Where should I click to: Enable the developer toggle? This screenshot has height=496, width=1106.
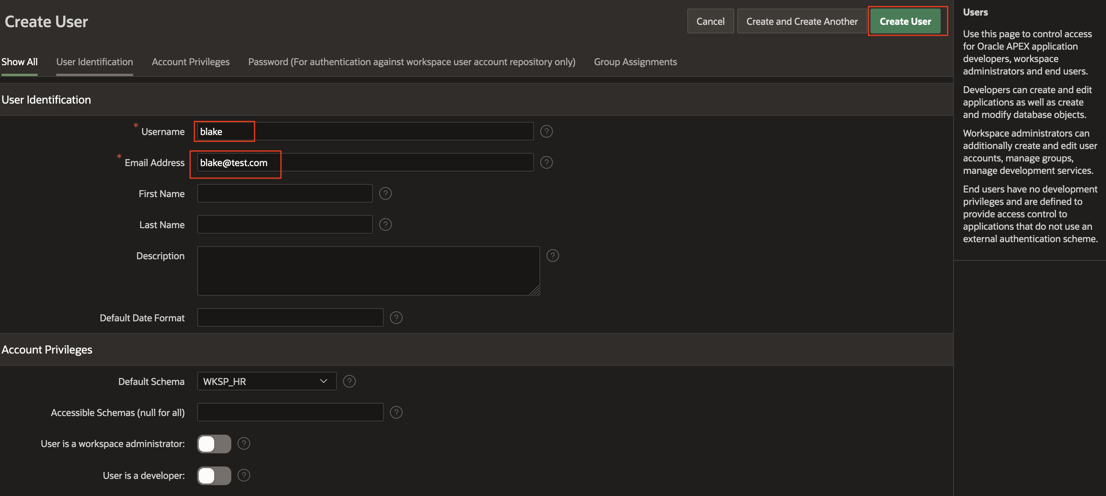click(213, 475)
